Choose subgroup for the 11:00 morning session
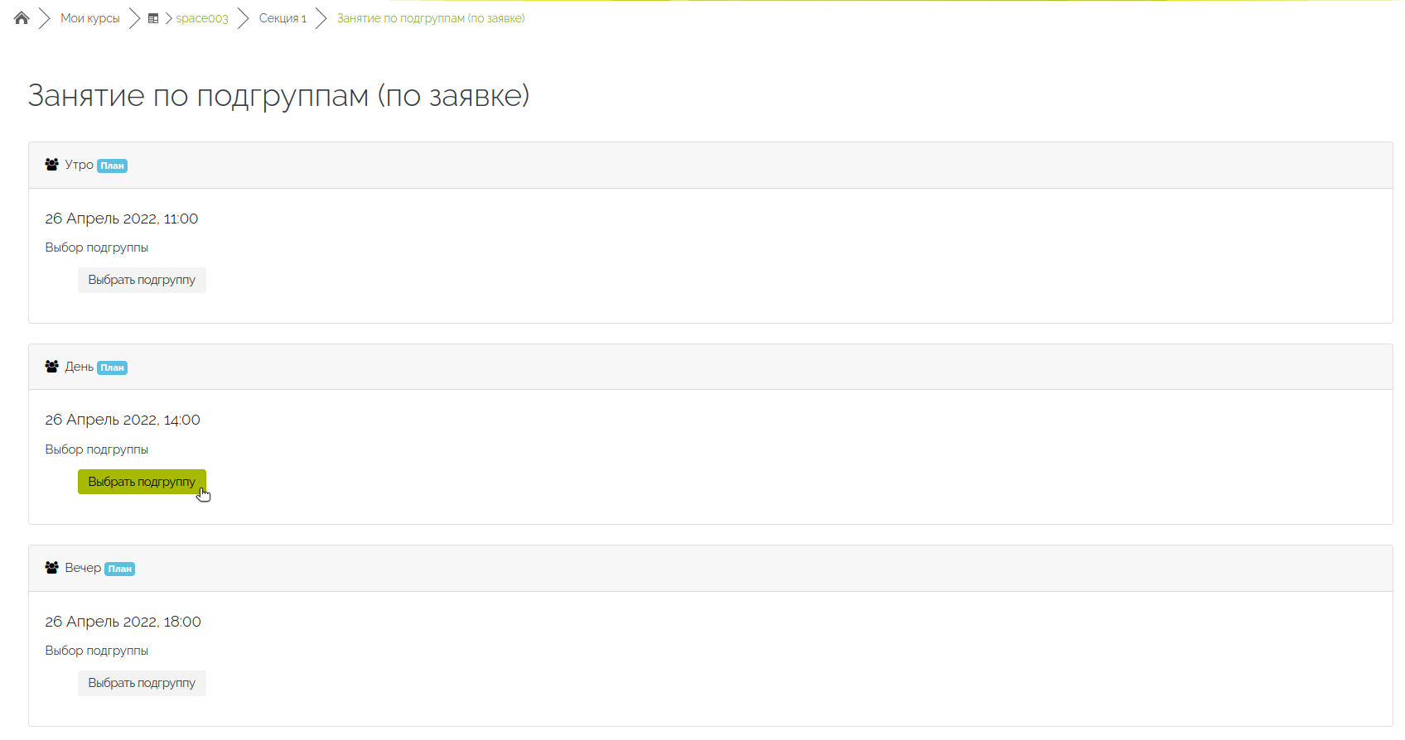This screenshot has width=1405, height=740. tap(142, 280)
